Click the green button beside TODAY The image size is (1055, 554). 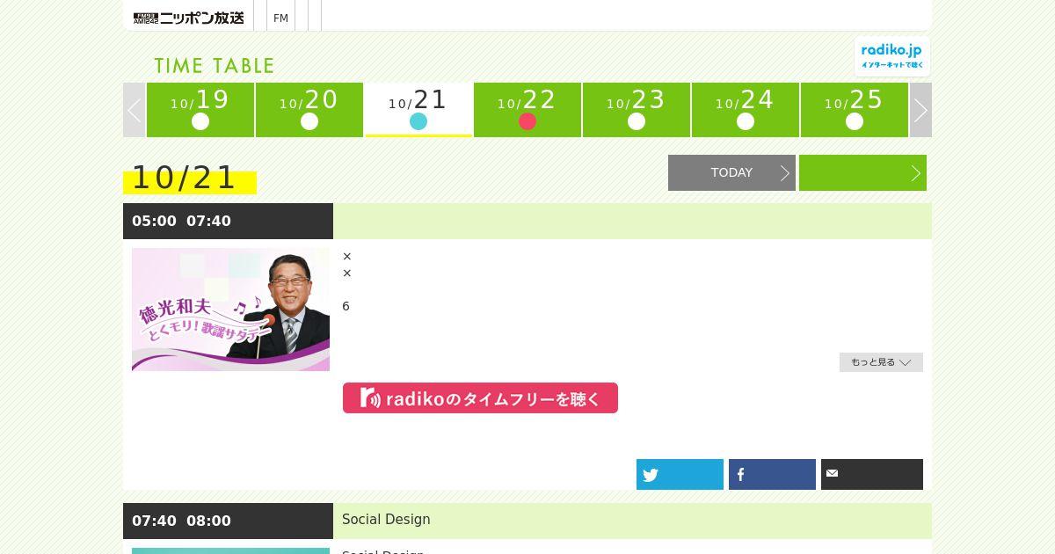click(x=862, y=172)
